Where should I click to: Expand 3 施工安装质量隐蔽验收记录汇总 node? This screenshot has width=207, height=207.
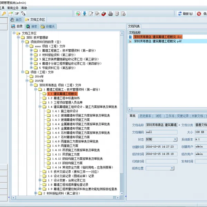31,59
